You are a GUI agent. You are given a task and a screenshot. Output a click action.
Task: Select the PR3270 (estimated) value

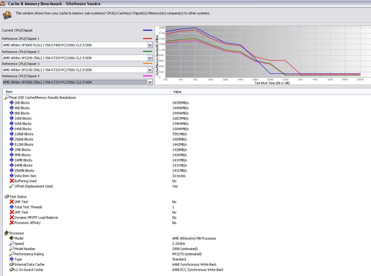[x=187, y=254]
